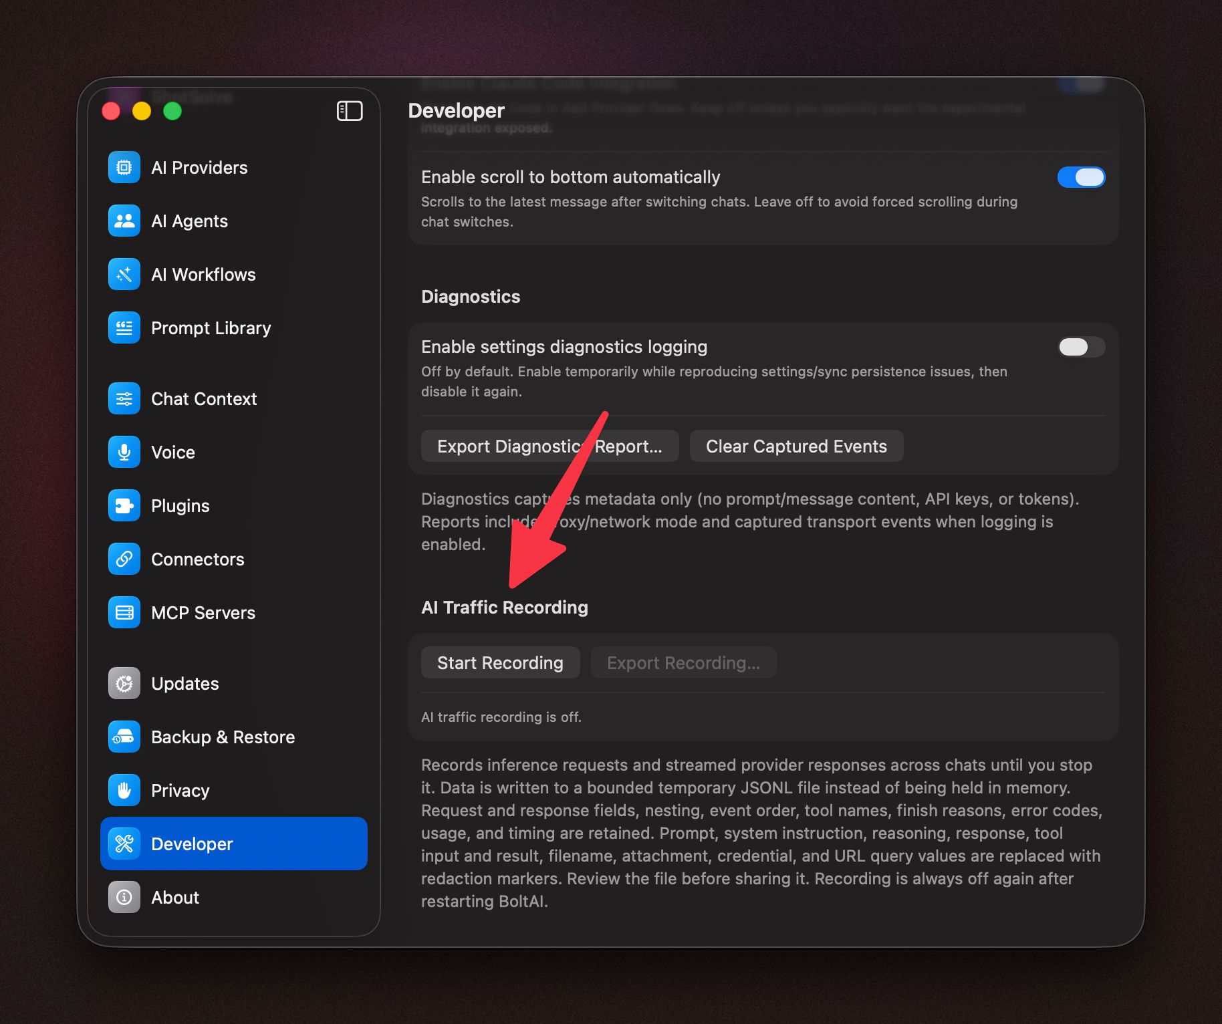1222x1024 pixels.
Task: Click the AI Traffic Recording heading
Action: [505, 608]
